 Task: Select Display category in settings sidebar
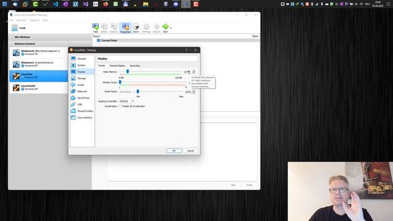(x=82, y=72)
